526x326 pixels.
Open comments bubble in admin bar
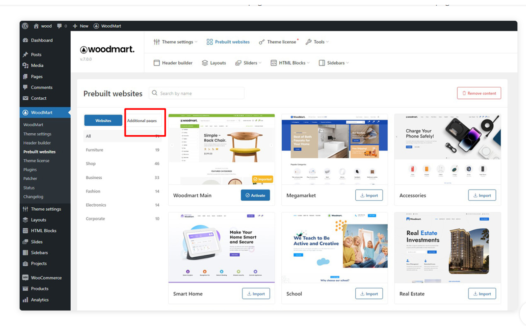(62, 26)
